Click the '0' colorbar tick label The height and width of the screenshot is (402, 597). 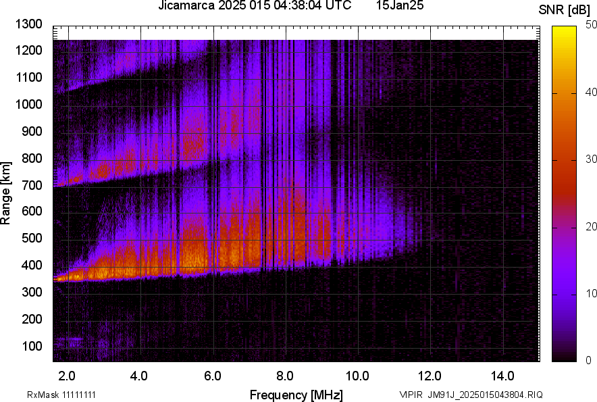[589, 360]
